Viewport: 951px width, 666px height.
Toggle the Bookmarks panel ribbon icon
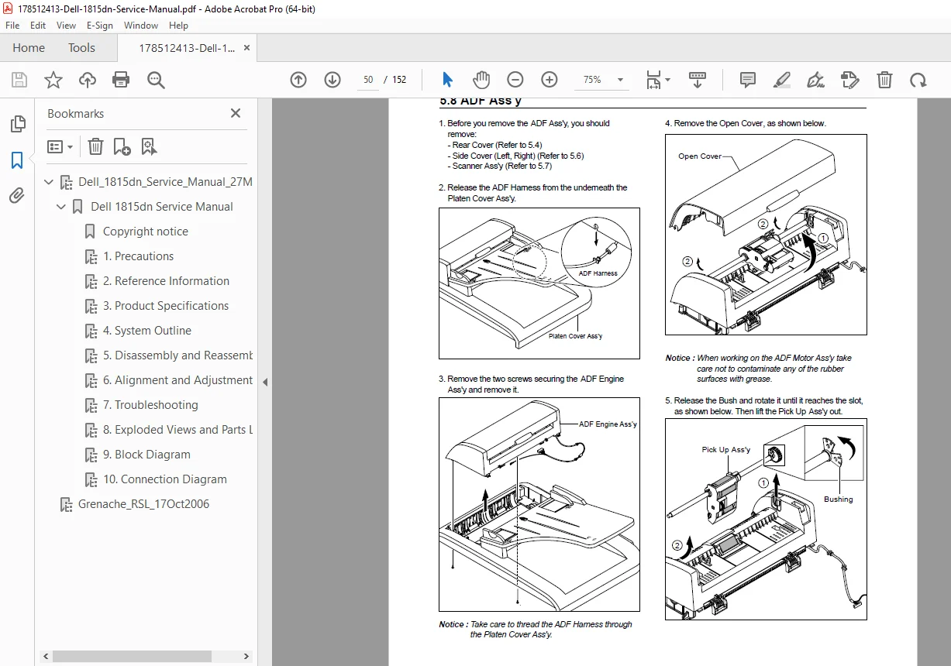click(17, 160)
